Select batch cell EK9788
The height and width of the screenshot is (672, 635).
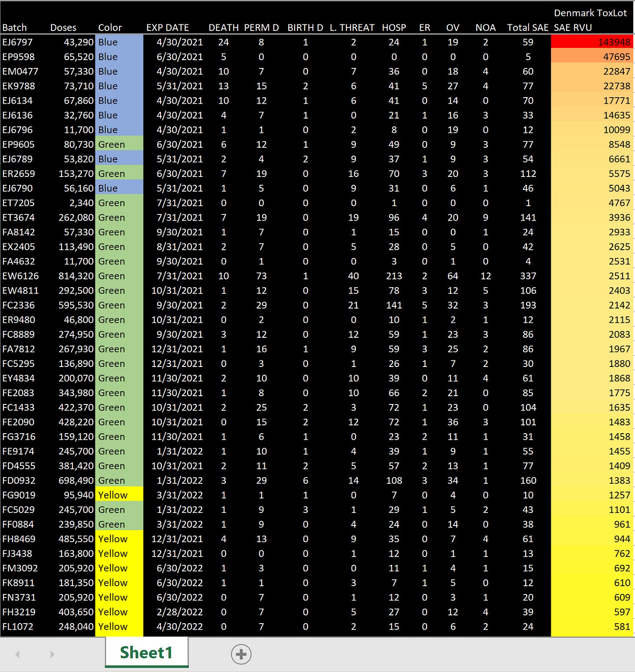click(18, 86)
